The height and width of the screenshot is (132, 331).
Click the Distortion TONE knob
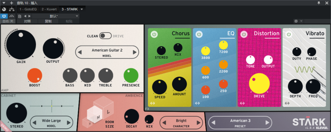(251, 60)
